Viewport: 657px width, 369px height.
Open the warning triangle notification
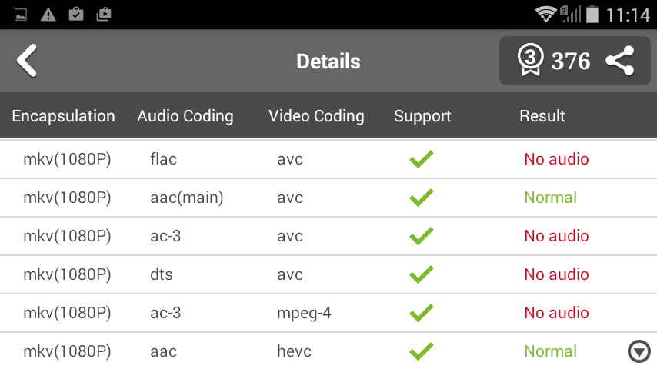point(48,15)
